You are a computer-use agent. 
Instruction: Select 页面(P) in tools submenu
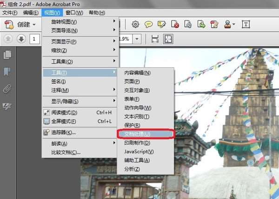tap(146, 81)
